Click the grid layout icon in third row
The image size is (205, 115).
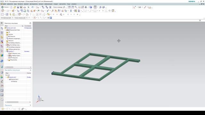[x=7, y=14]
